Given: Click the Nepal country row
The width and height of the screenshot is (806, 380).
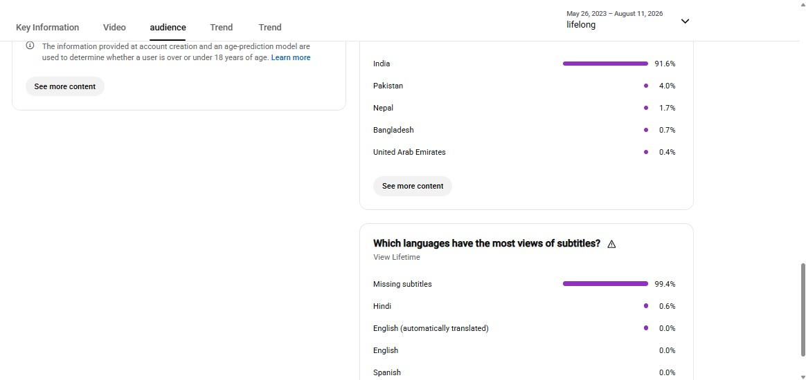Looking at the screenshot, I should click(524, 108).
